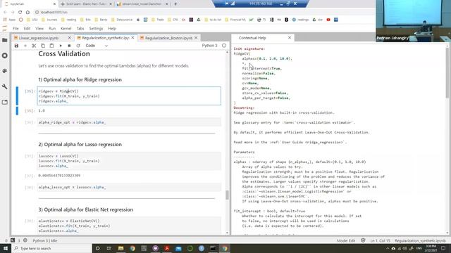451x253 pixels.
Task: Open the File menu
Action: [16, 28]
